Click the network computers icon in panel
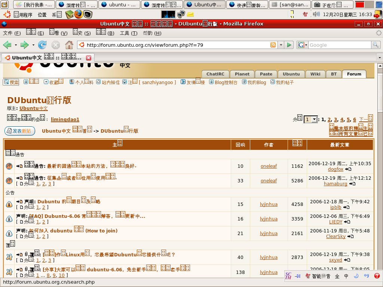The image size is (383, 287). pyautogui.click(x=181, y=15)
